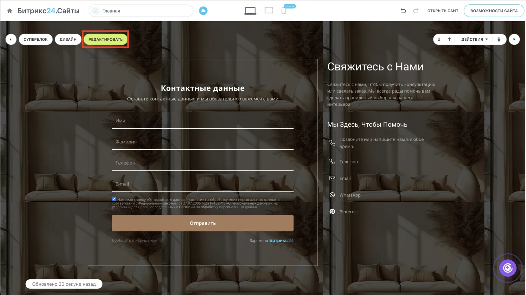This screenshot has width=526, height=295.
Task: Click the Заряжено Битрикс24 link
Action: pyautogui.click(x=271, y=241)
